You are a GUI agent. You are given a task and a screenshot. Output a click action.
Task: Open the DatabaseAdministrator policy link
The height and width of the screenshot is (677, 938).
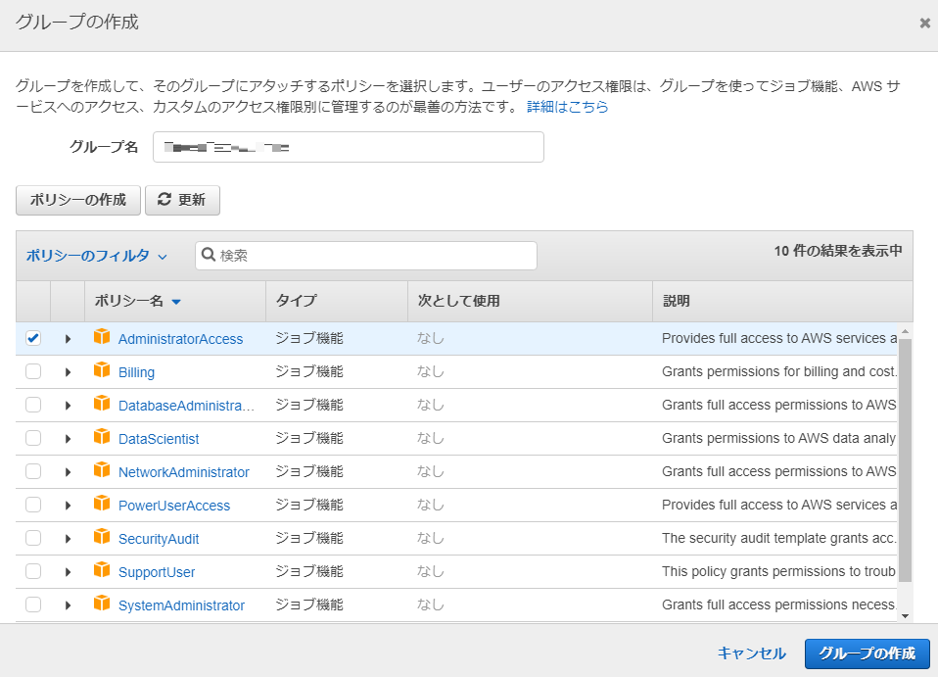[x=187, y=406]
